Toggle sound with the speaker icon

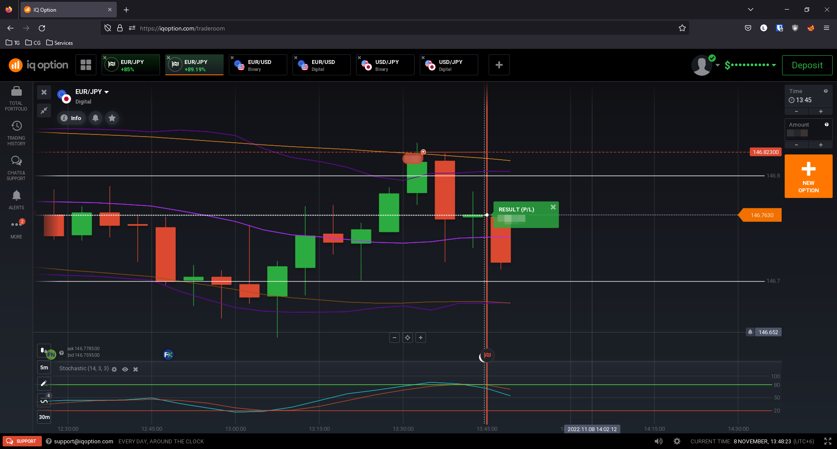[659, 441]
